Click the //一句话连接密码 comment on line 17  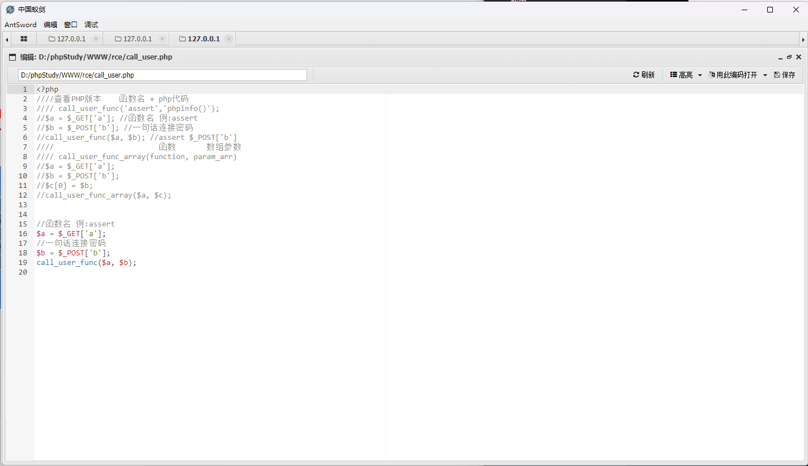[x=71, y=243]
